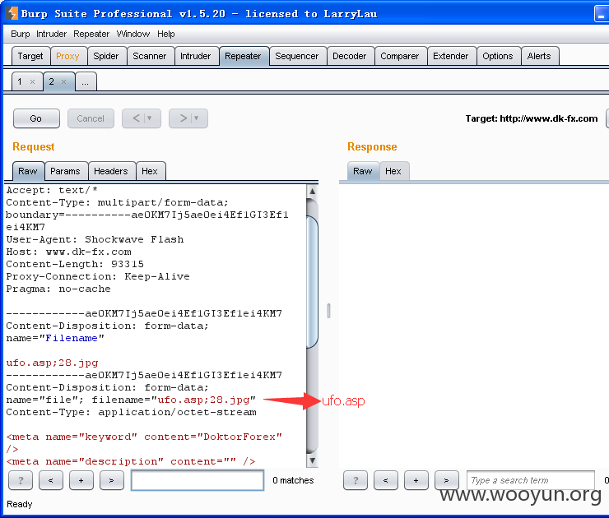The image size is (609, 518).
Task: Switch to the Alerts tab
Action: [x=539, y=56]
